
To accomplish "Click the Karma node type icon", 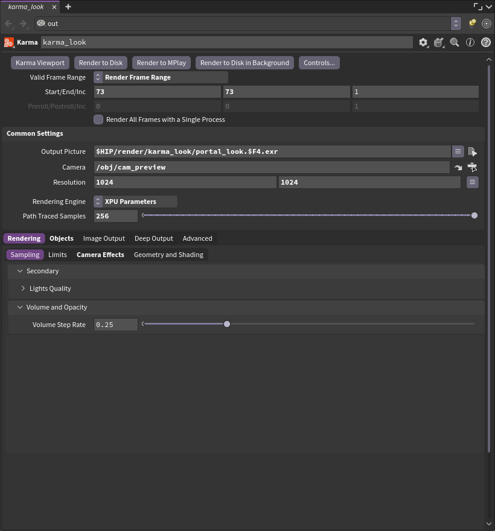I will (9, 42).
